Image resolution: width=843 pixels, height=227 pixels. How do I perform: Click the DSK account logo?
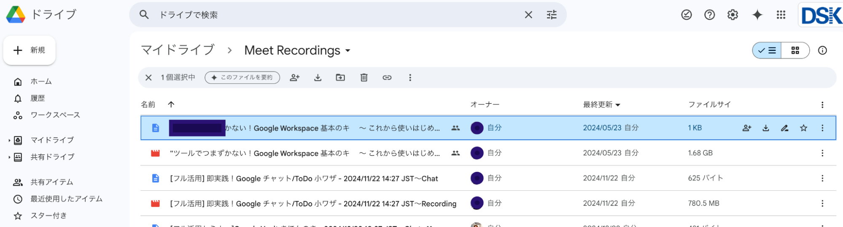pos(821,16)
